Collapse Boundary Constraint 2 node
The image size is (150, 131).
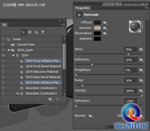point(18,93)
